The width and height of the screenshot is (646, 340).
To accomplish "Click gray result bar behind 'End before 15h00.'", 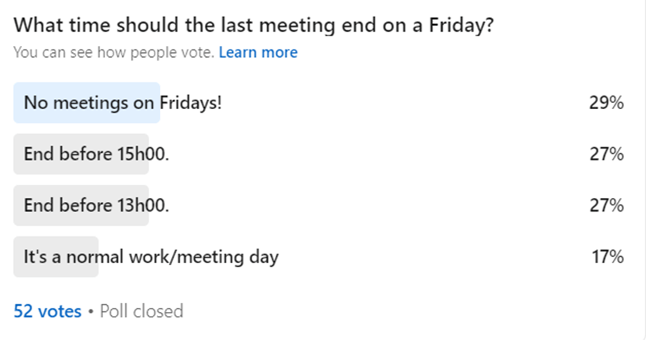I will [x=81, y=155].
